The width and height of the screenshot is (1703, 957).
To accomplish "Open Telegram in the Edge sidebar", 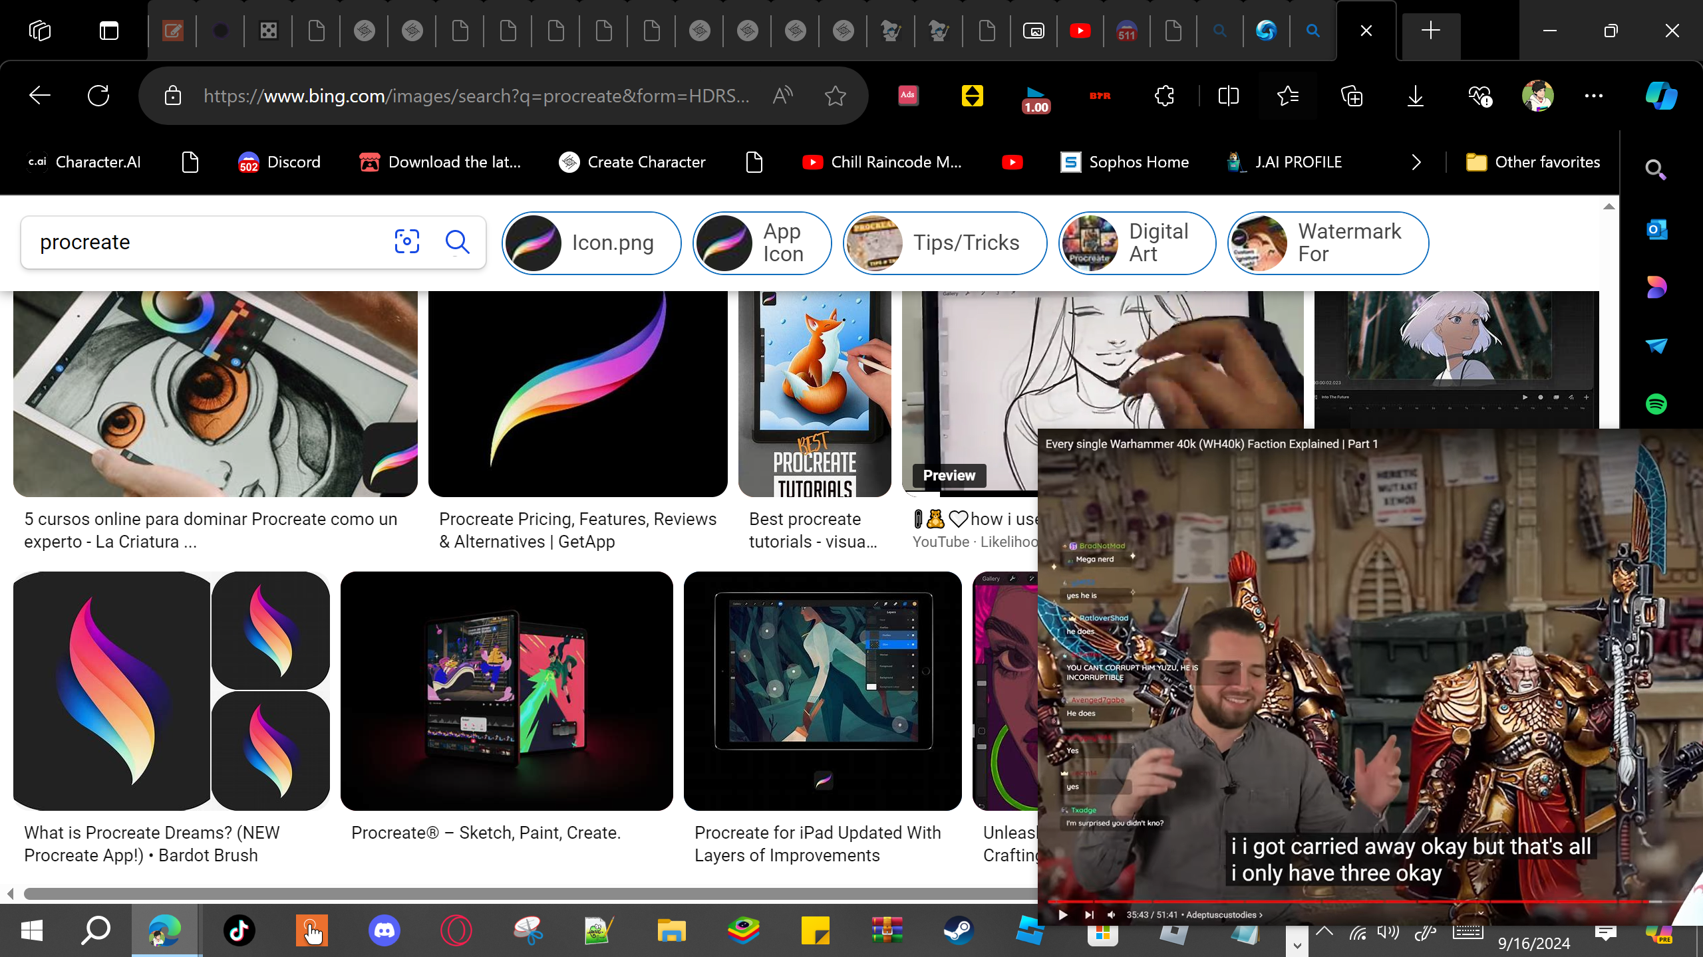I will coord(1656,346).
